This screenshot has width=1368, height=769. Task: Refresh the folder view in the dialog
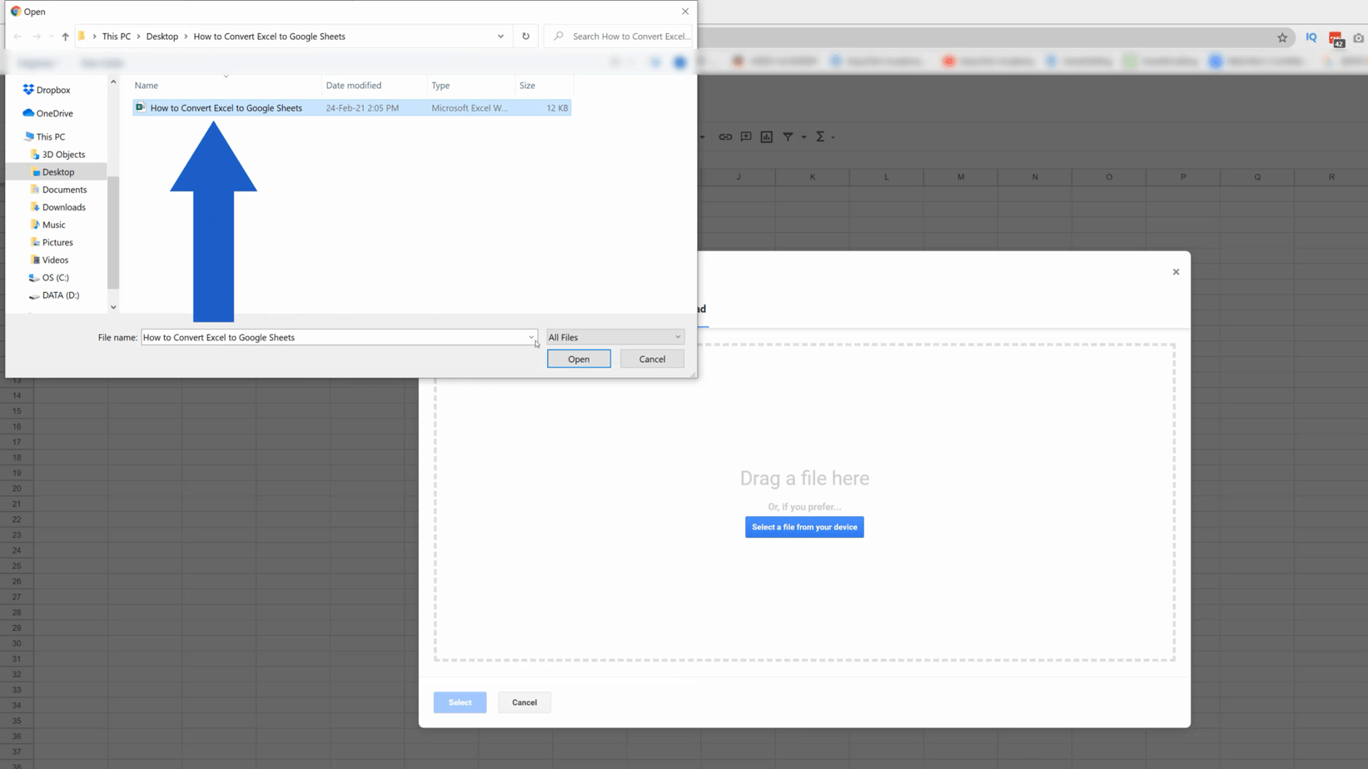tap(525, 36)
